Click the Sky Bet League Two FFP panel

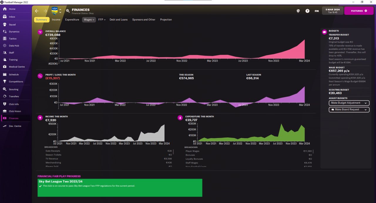tap(120, 188)
